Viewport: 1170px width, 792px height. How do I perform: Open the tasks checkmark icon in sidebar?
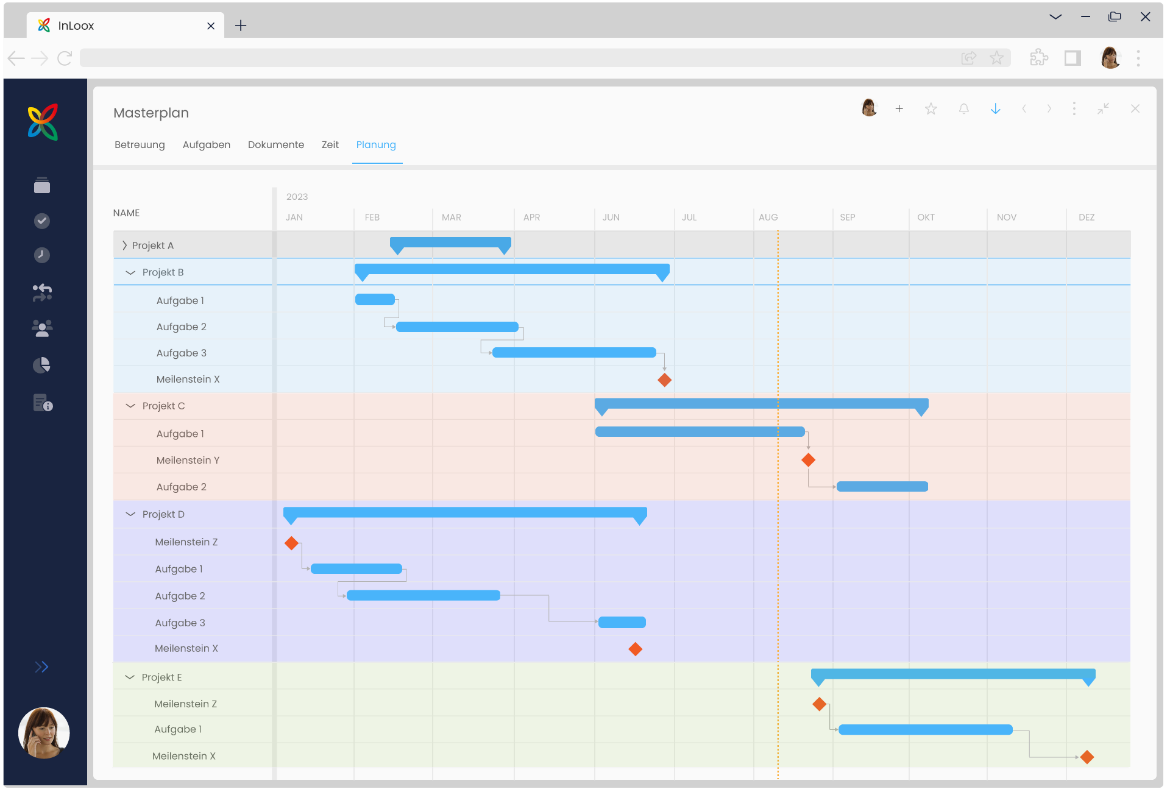pyautogui.click(x=42, y=221)
